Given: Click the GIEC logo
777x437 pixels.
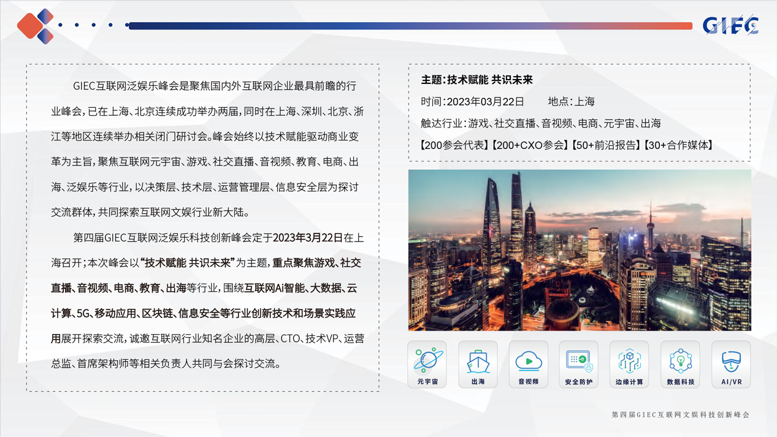Looking at the screenshot, I should [x=730, y=25].
